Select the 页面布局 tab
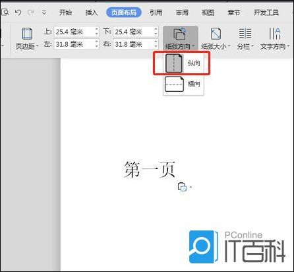Image resolution: width=294 pixels, height=272 pixels. click(124, 13)
